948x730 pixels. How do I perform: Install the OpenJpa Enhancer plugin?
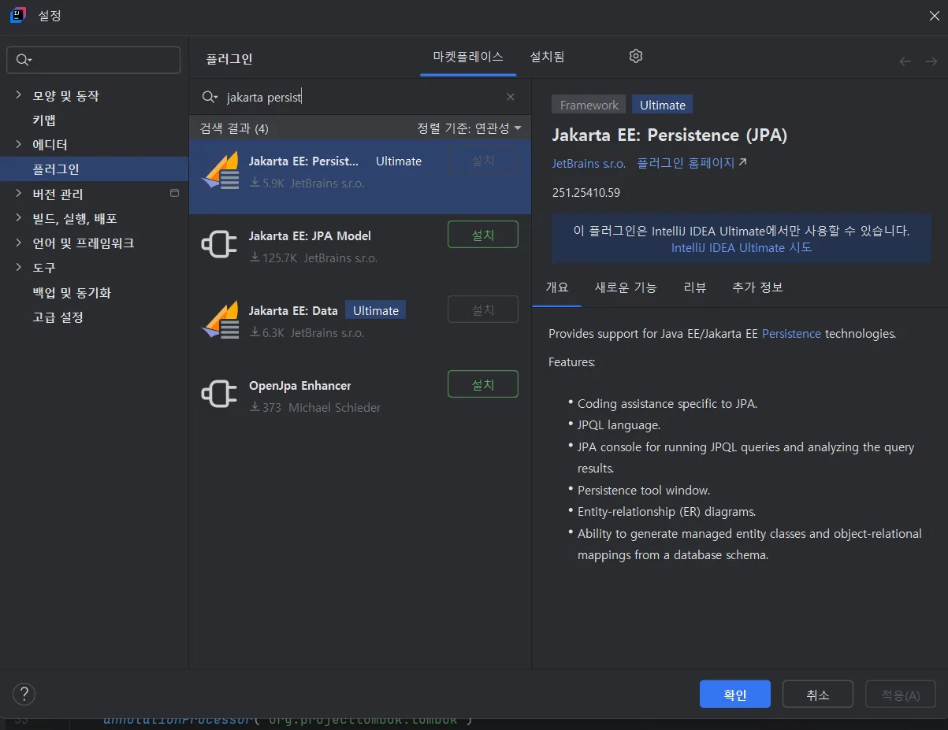tap(483, 384)
